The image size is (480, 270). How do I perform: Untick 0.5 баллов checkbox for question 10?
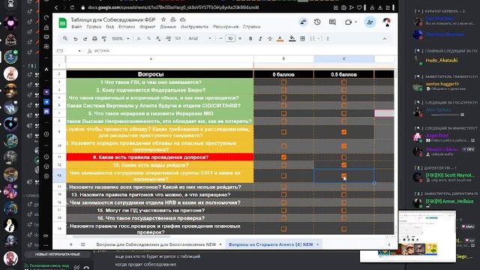coord(343,165)
